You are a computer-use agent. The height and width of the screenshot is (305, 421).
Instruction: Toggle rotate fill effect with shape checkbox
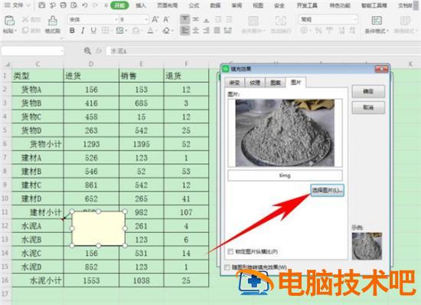[x=227, y=267]
